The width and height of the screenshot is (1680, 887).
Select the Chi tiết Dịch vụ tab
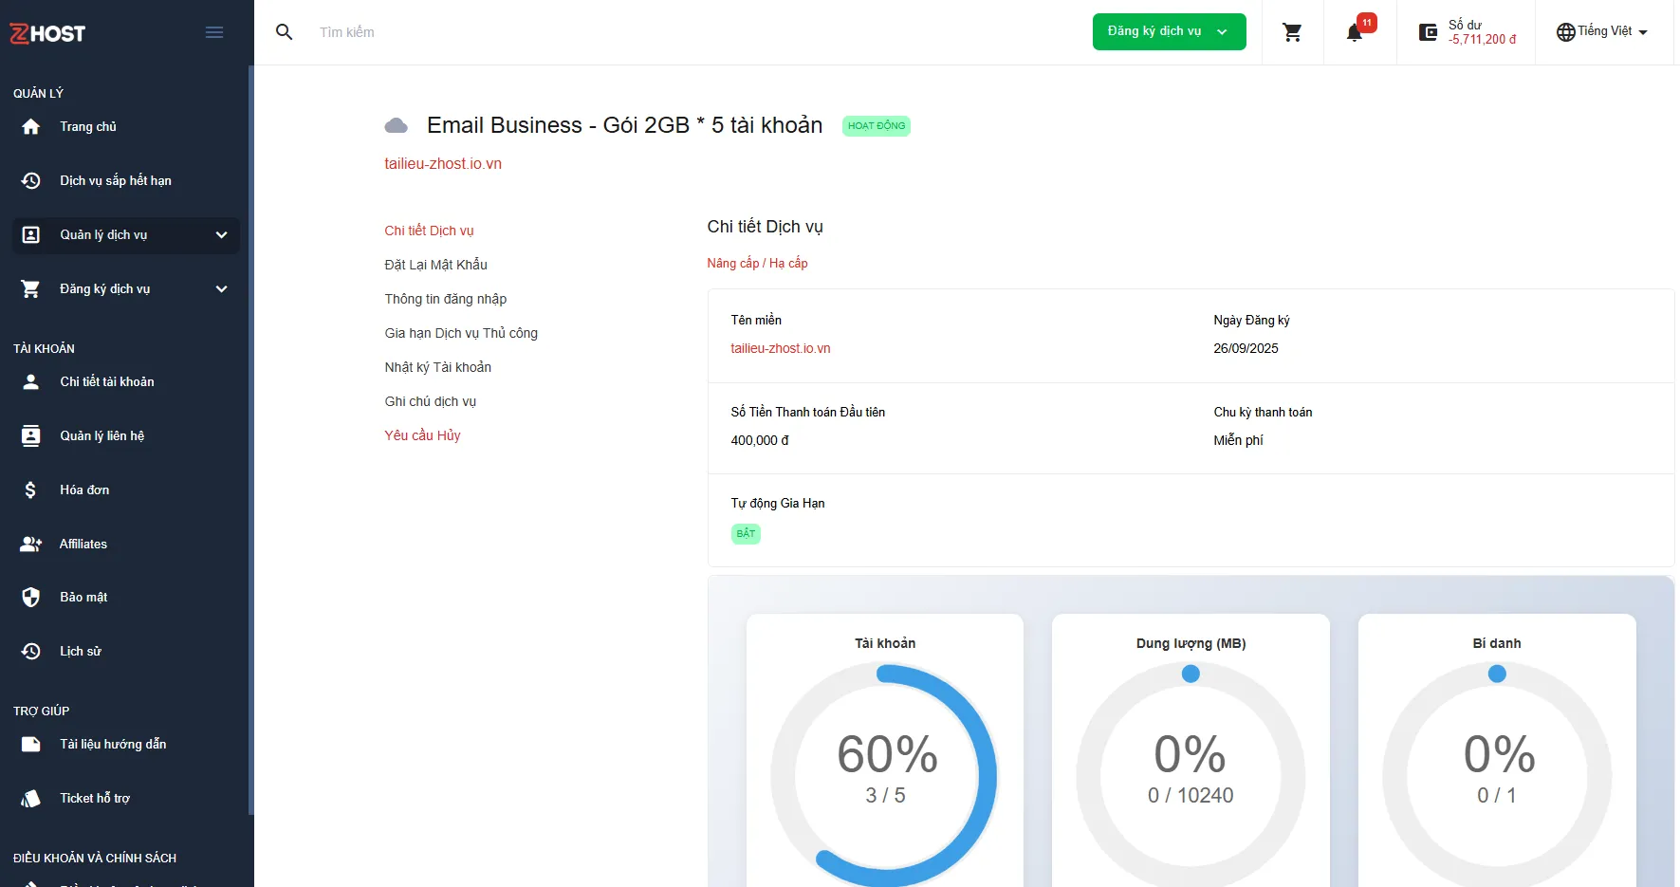coord(429,231)
